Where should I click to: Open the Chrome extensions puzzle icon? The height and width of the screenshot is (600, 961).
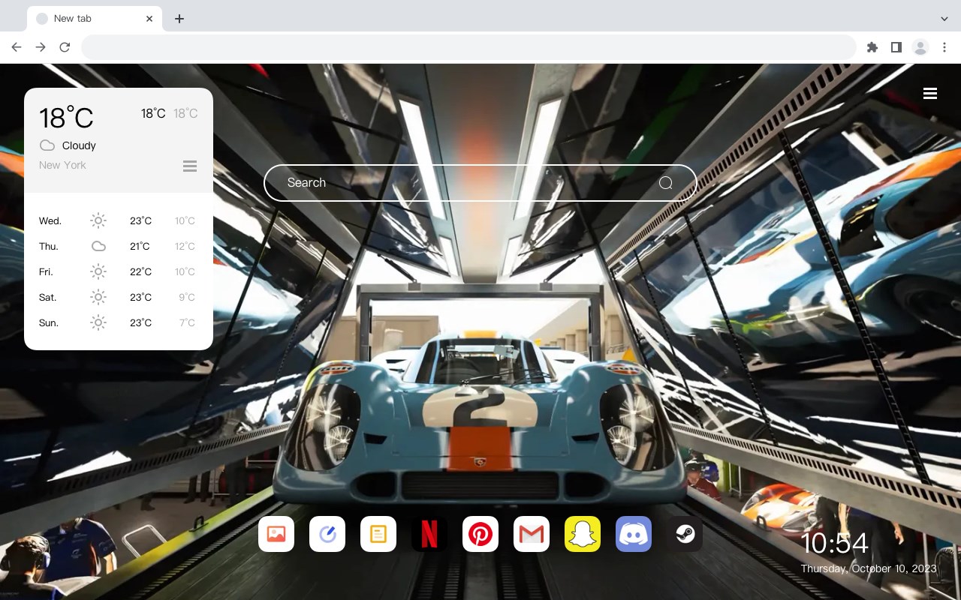coord(872,47)
